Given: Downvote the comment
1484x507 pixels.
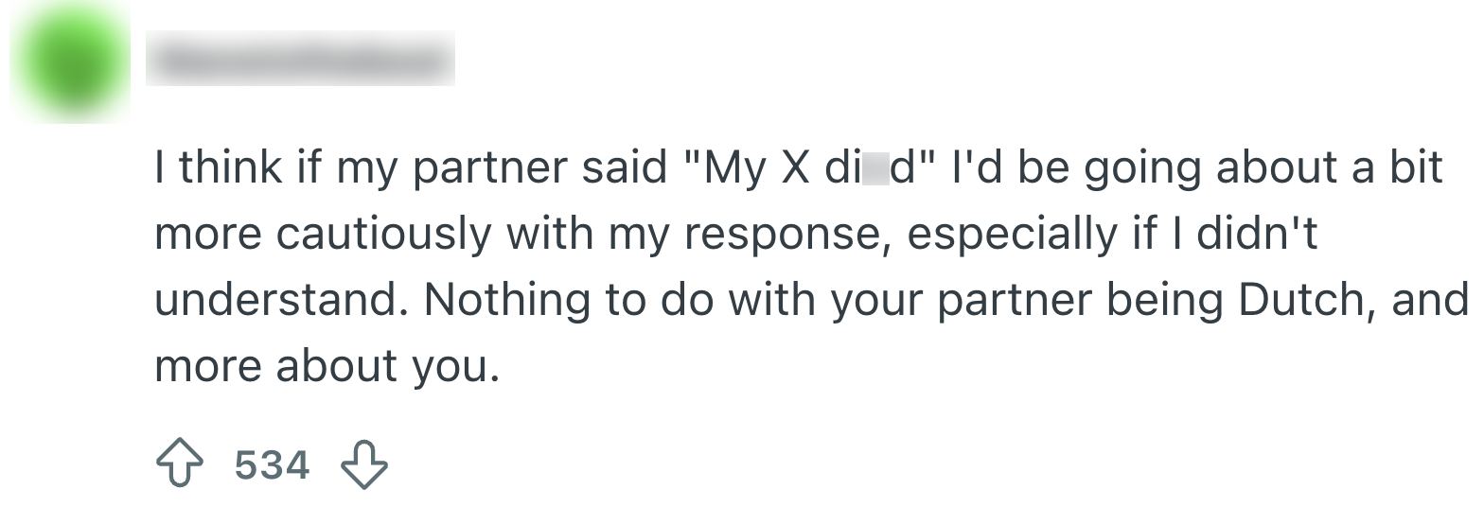Looking at the screenshot, I should click(x=365, y=465).
